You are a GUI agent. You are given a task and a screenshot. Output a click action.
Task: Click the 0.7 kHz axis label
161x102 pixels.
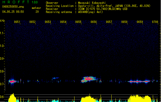(x=2, y=84)
